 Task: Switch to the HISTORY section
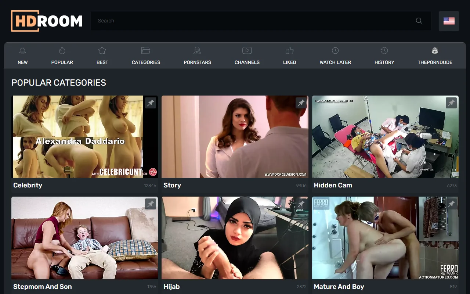click(384, 50)
